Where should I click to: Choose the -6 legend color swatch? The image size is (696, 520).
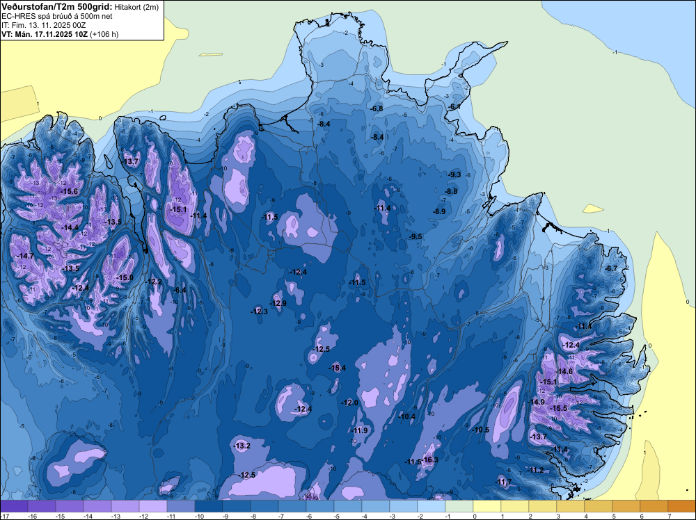319,506
